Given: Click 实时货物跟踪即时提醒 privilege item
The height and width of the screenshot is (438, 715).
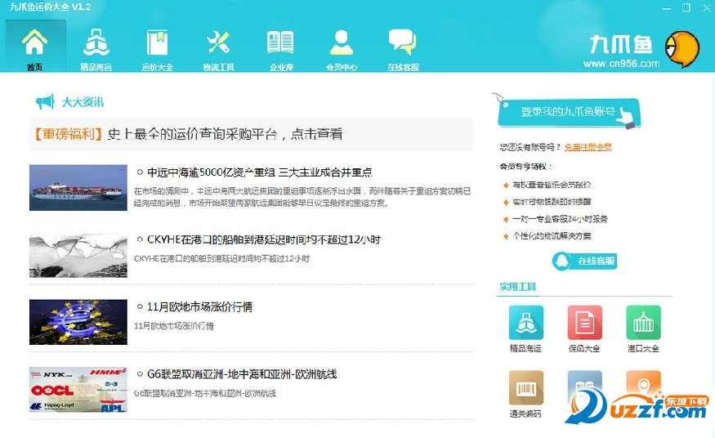Looking at the screenshot, I should point(552,202).
